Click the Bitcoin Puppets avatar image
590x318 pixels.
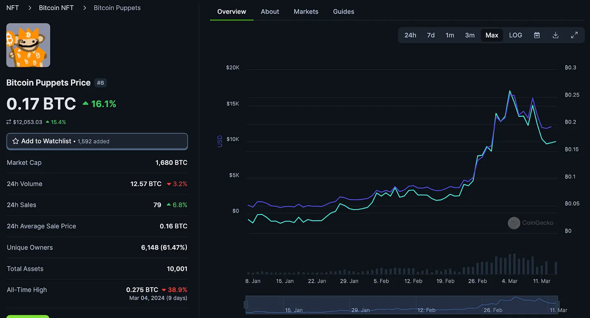point(28,45)
